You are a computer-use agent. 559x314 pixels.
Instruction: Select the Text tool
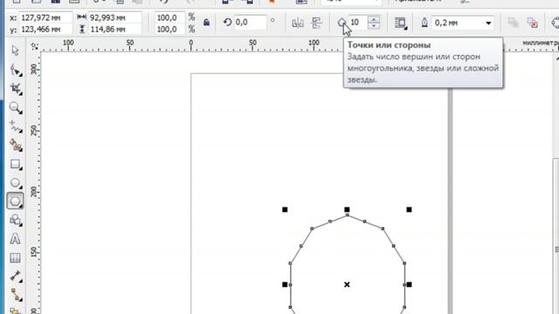pyautogui.click(x=15, y=238)
